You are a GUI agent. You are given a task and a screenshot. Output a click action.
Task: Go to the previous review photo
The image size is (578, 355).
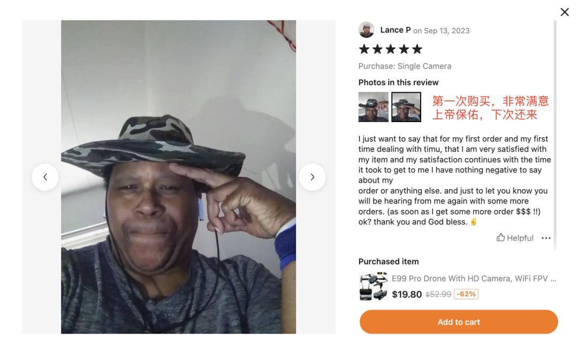coord(45,177)
